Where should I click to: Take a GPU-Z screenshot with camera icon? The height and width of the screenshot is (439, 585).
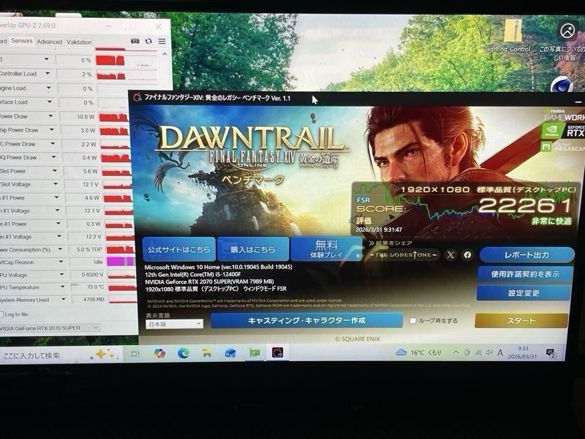point(135,41)
